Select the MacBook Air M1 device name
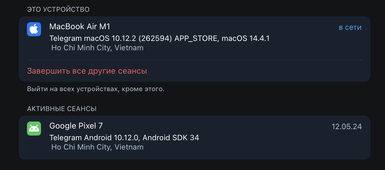The image size is (385, 170). click(80, 27)
